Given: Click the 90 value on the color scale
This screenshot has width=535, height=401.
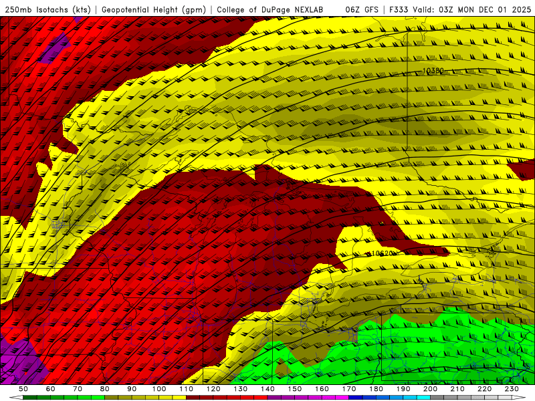Looking at the screenshot, I should [132, 389].
